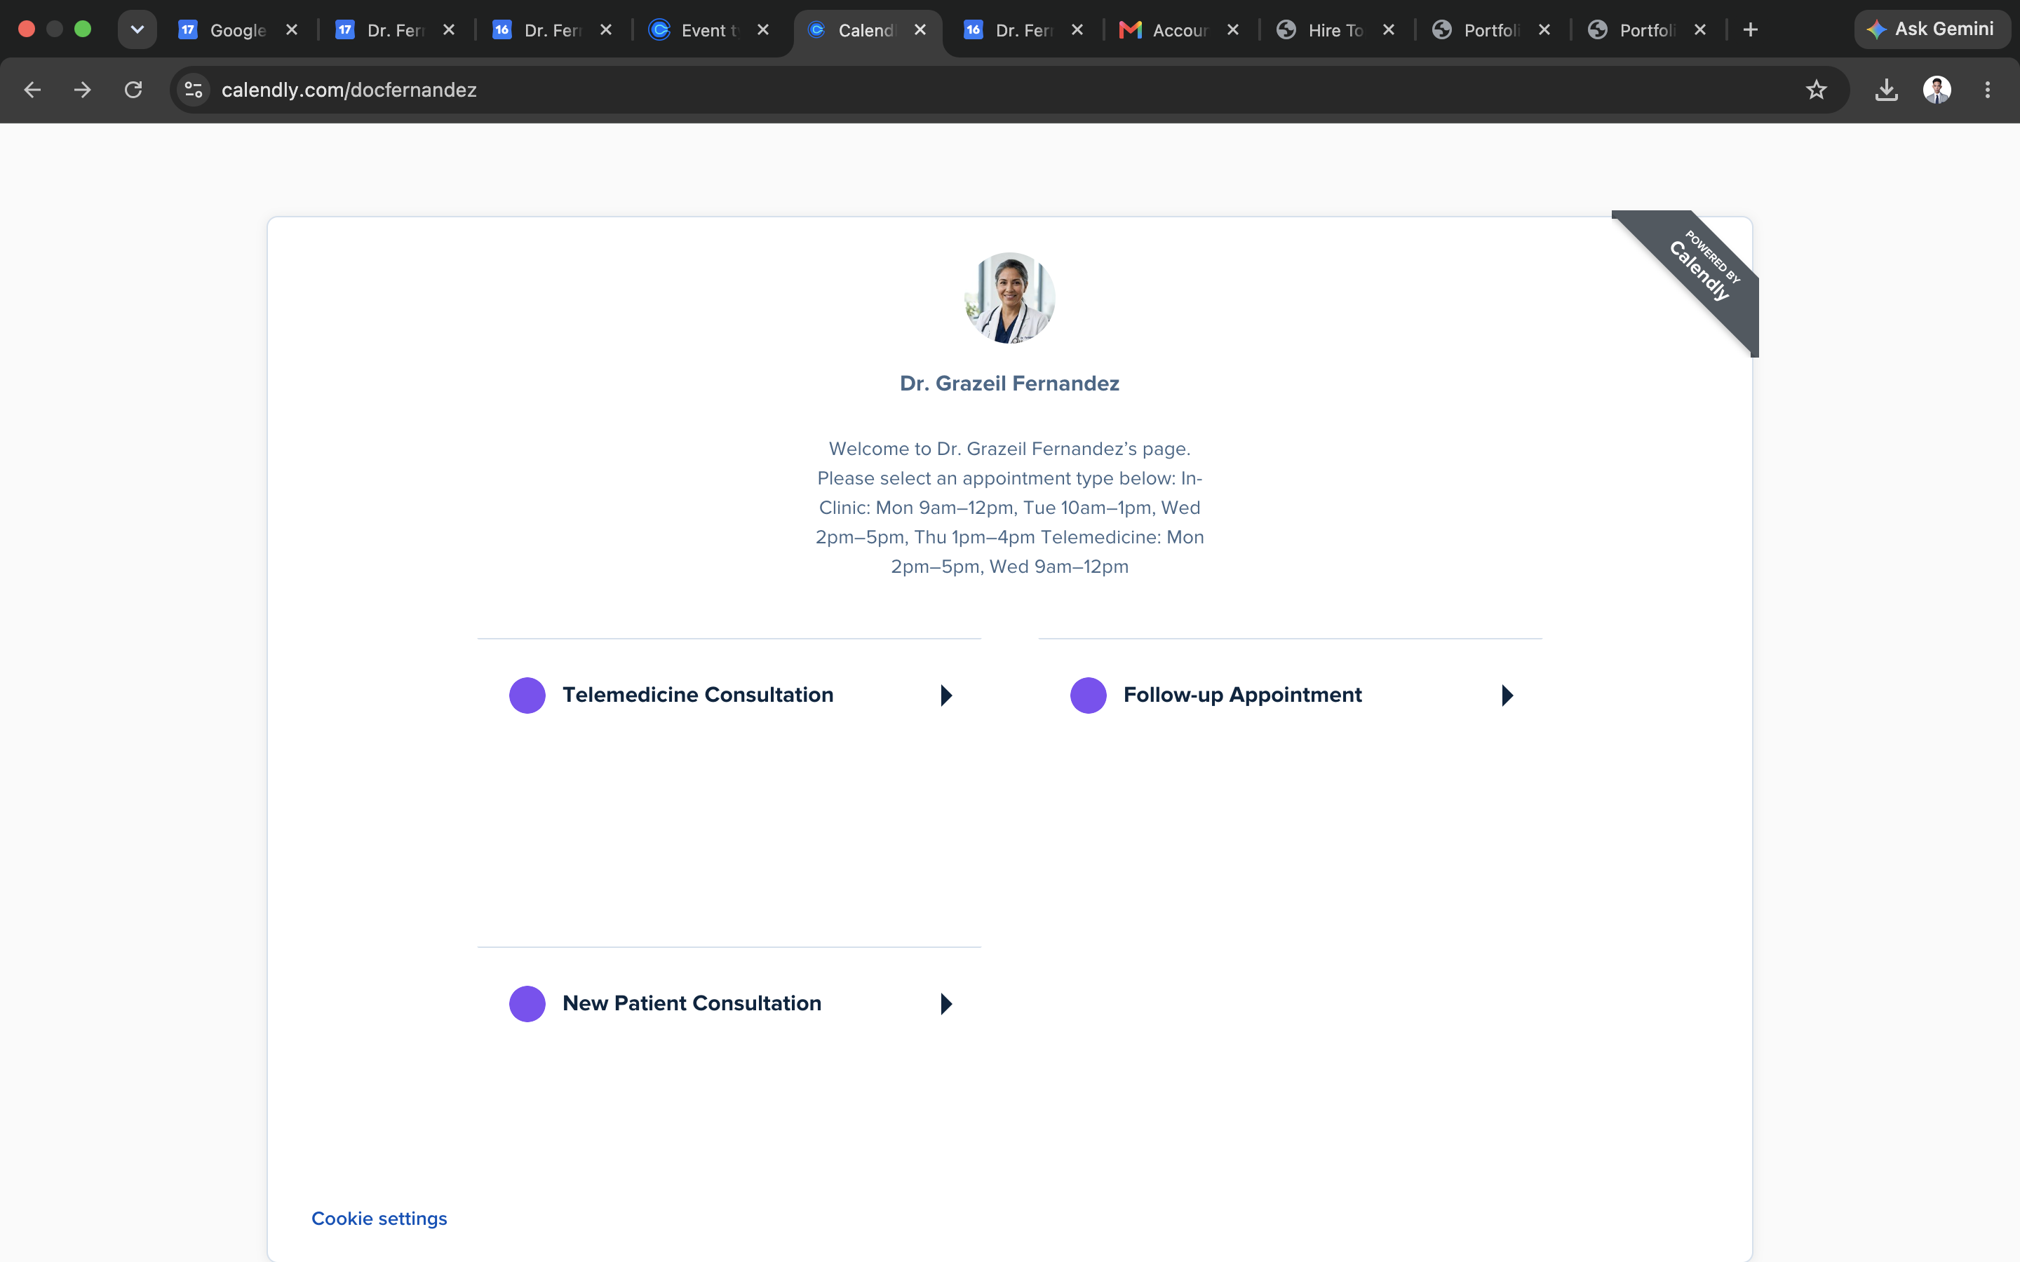Close the Hire To tab

(x=1388, y=30)
